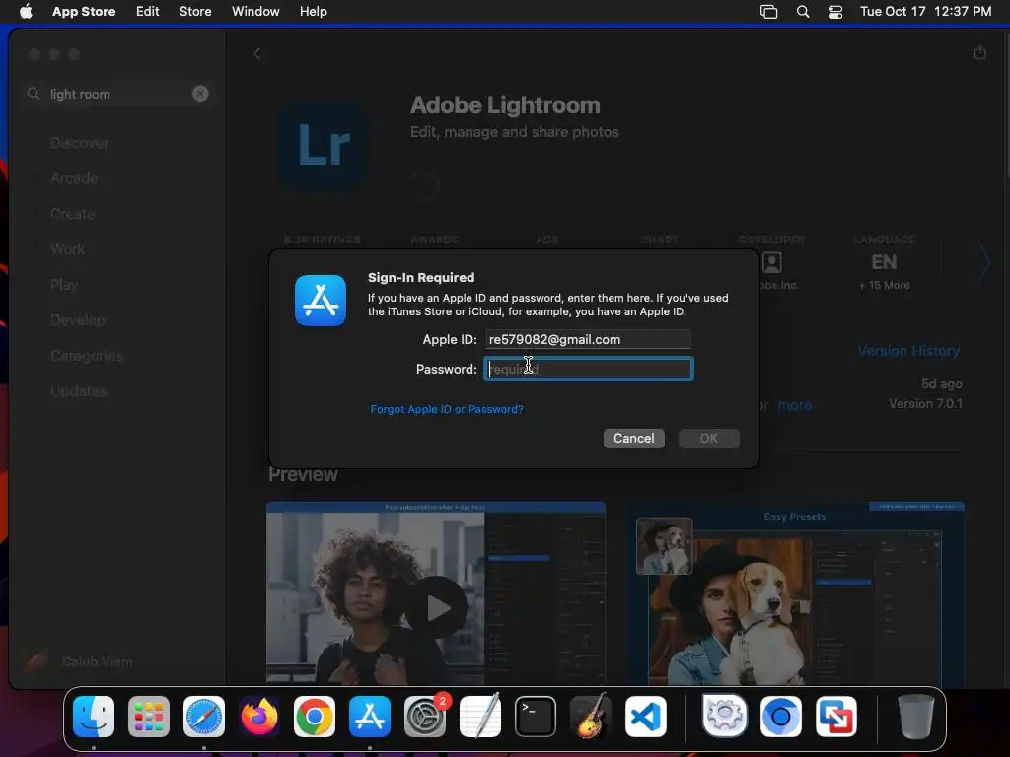This screenshot has width=1010, height=757.
Task: Open the Help menu
Action: (313, 11)
